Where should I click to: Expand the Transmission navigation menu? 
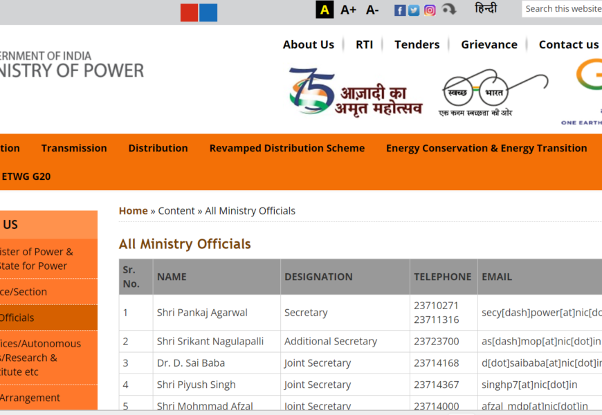(74, 148)
